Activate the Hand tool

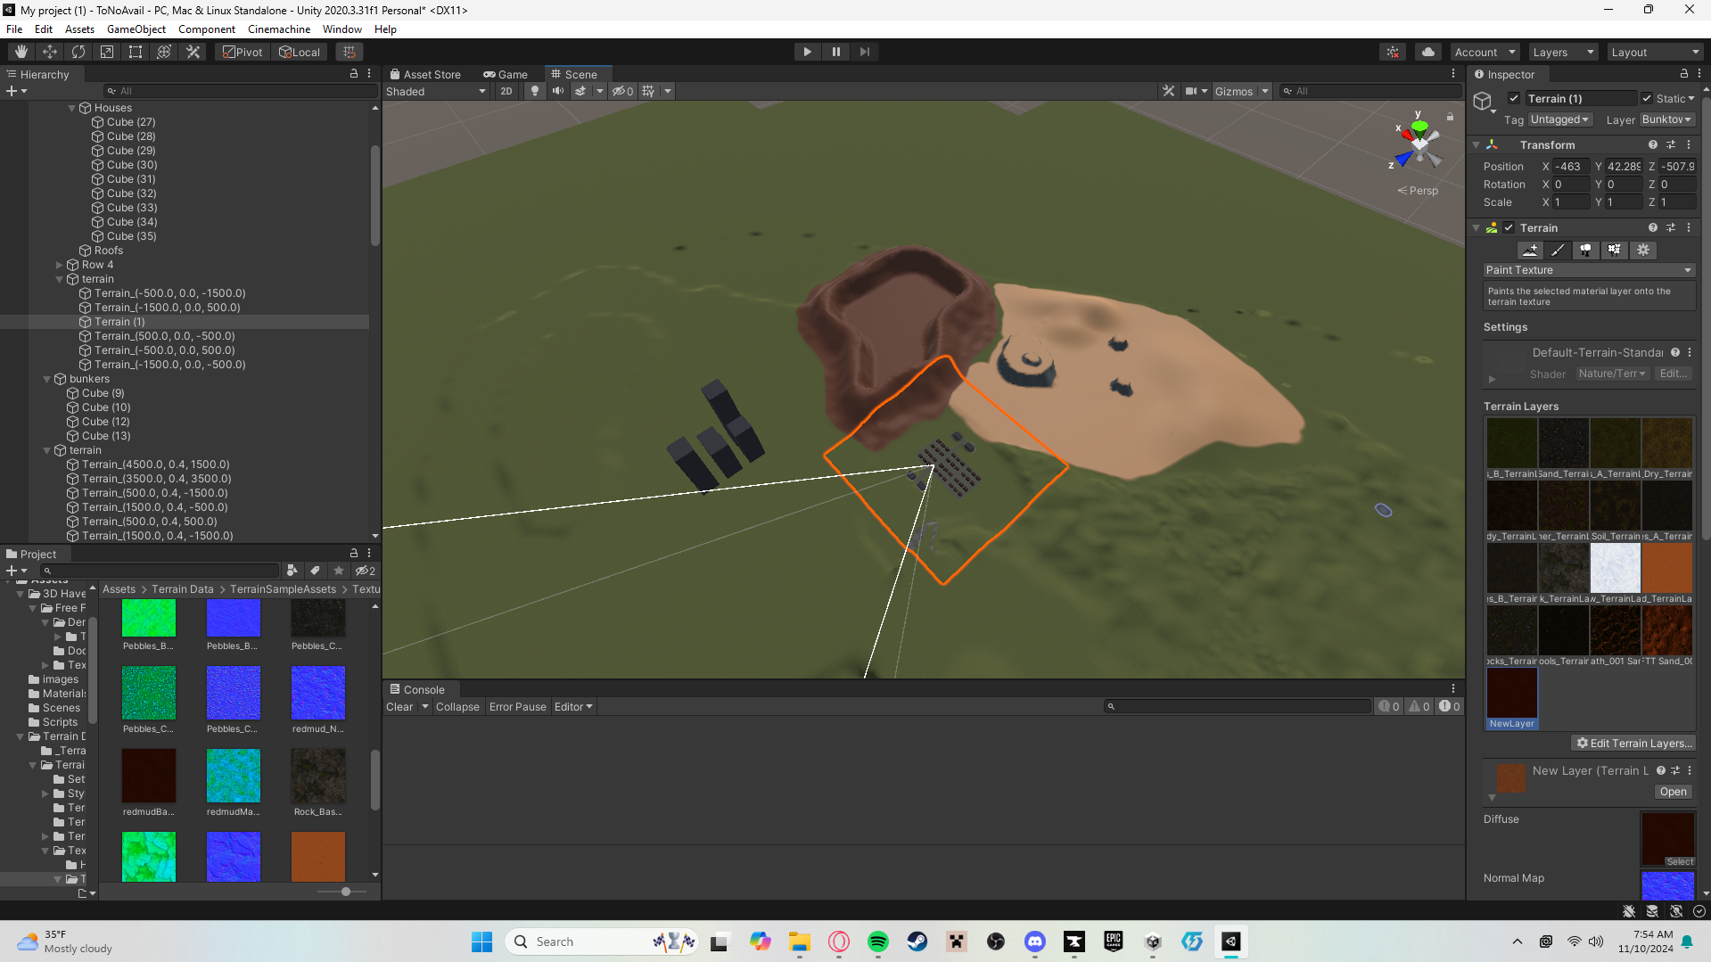pyautogui.click(x=20, y=51)
